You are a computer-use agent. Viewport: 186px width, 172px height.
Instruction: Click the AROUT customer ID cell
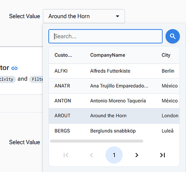coord(63,115)
